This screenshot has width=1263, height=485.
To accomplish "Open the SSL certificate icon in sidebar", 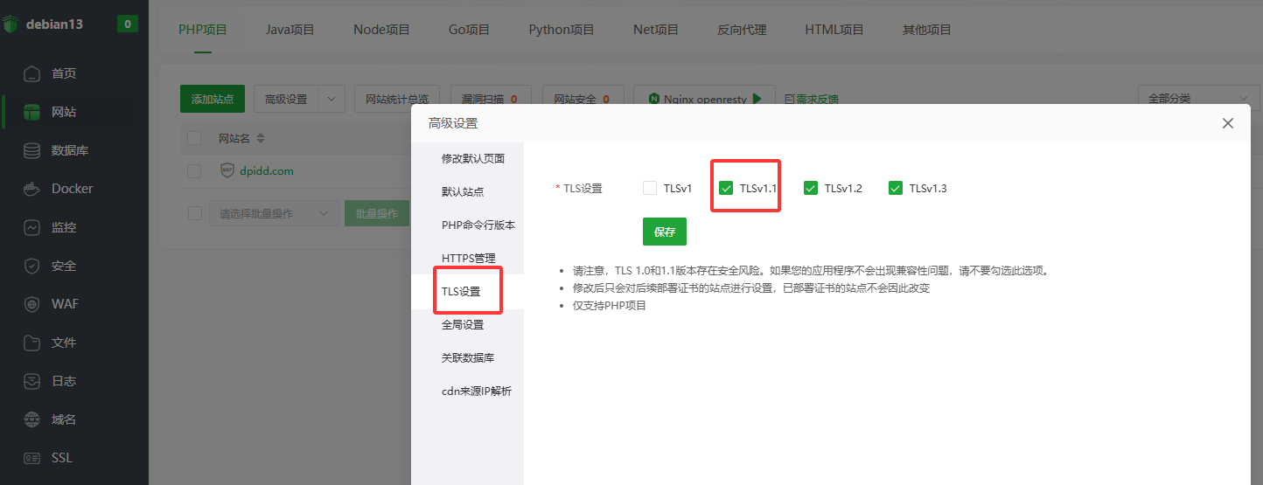I will (32, 458).
